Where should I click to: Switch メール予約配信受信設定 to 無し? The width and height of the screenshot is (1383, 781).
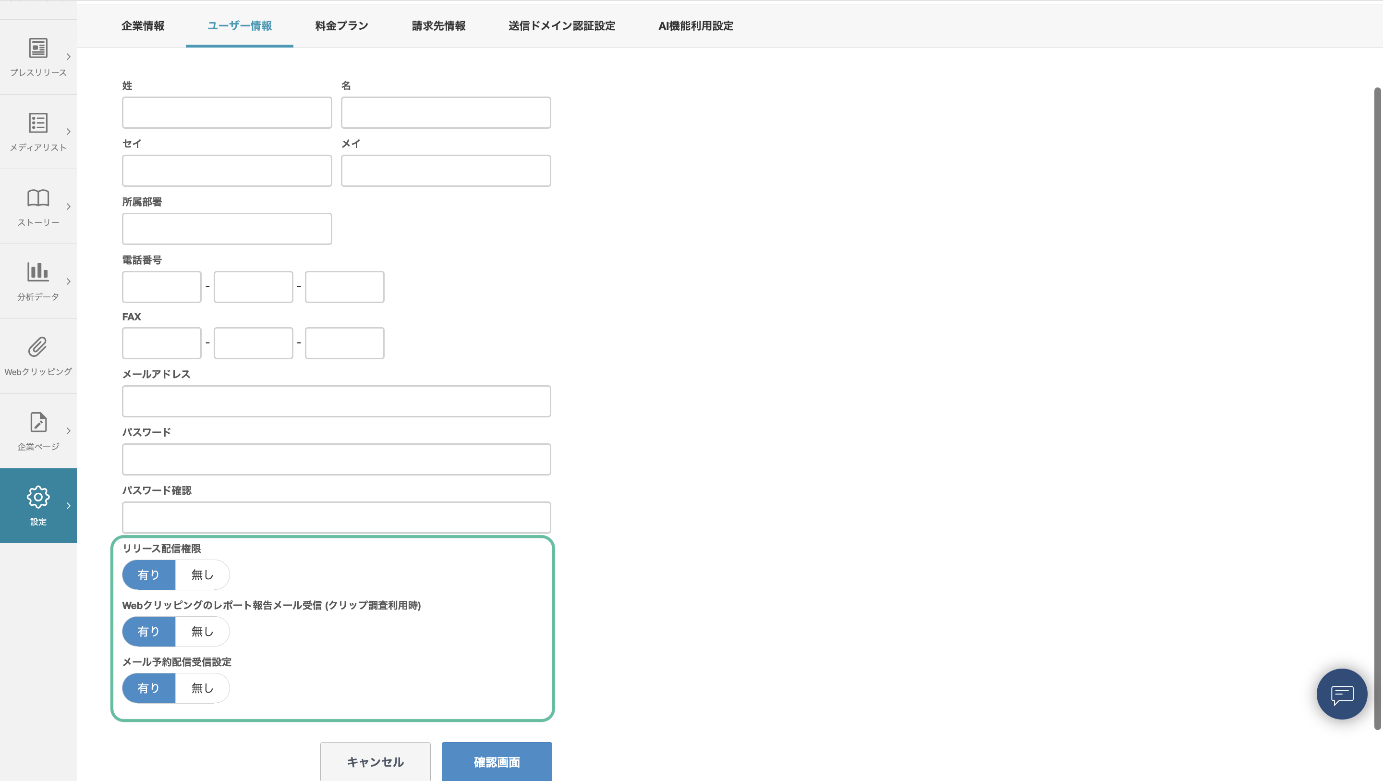202,688
